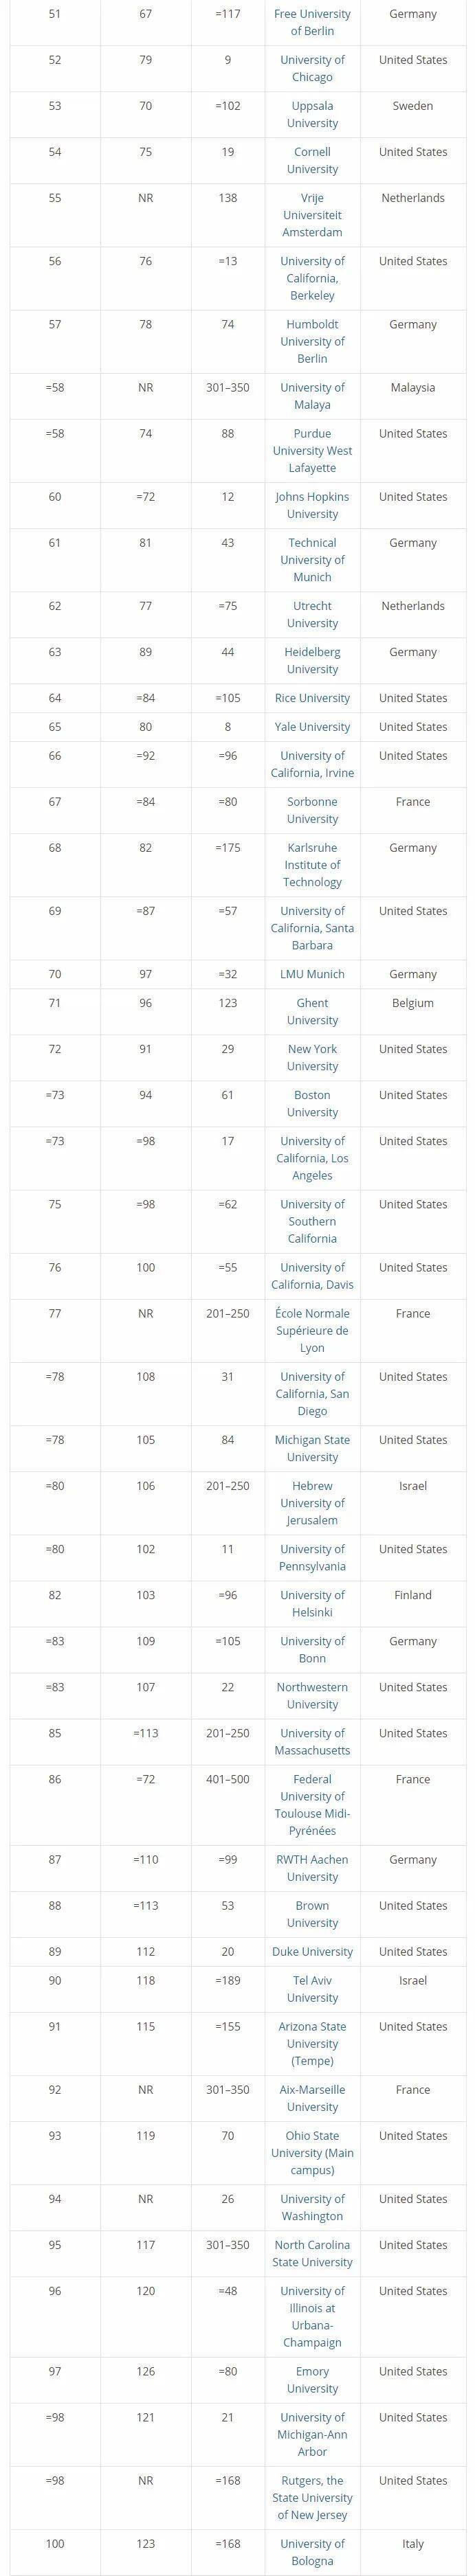
Task: Open the Sorbonne University link
Action: pos(312,810)
